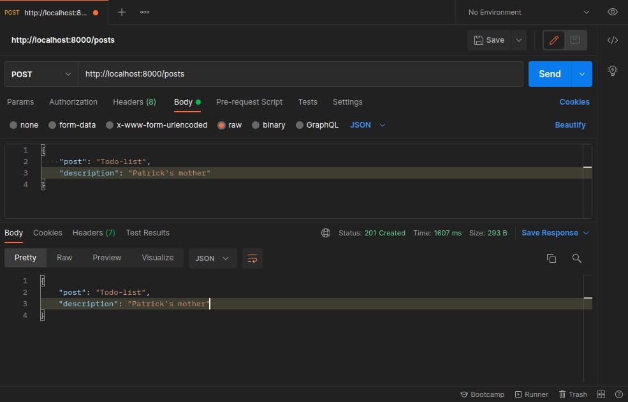This screenshot has width=628, height=402.
Task: Select the binary body option
Action: click(x=256, y=125)
